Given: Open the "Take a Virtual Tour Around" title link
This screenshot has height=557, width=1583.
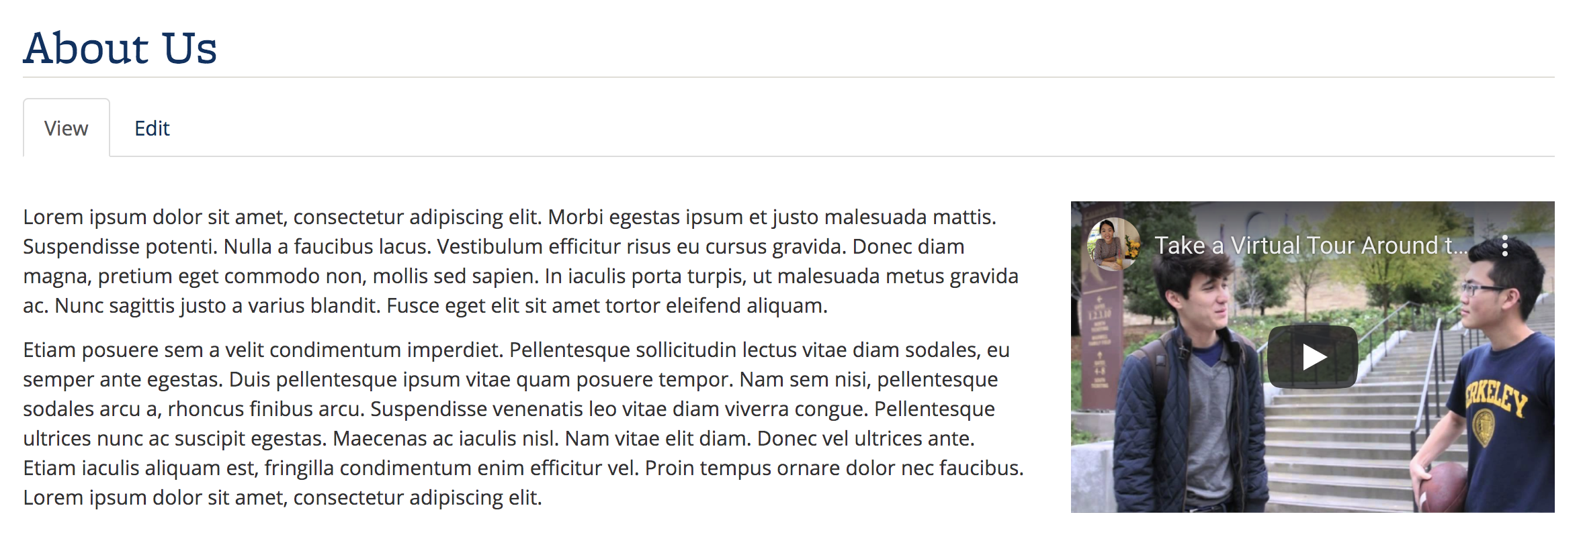Looking at the screenshot, I should 1310,246.
